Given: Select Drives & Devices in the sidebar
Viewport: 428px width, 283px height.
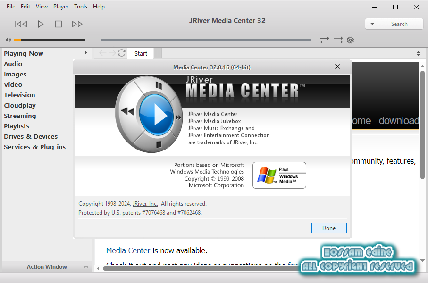Looking at the screenshot, I should (31, 136).
